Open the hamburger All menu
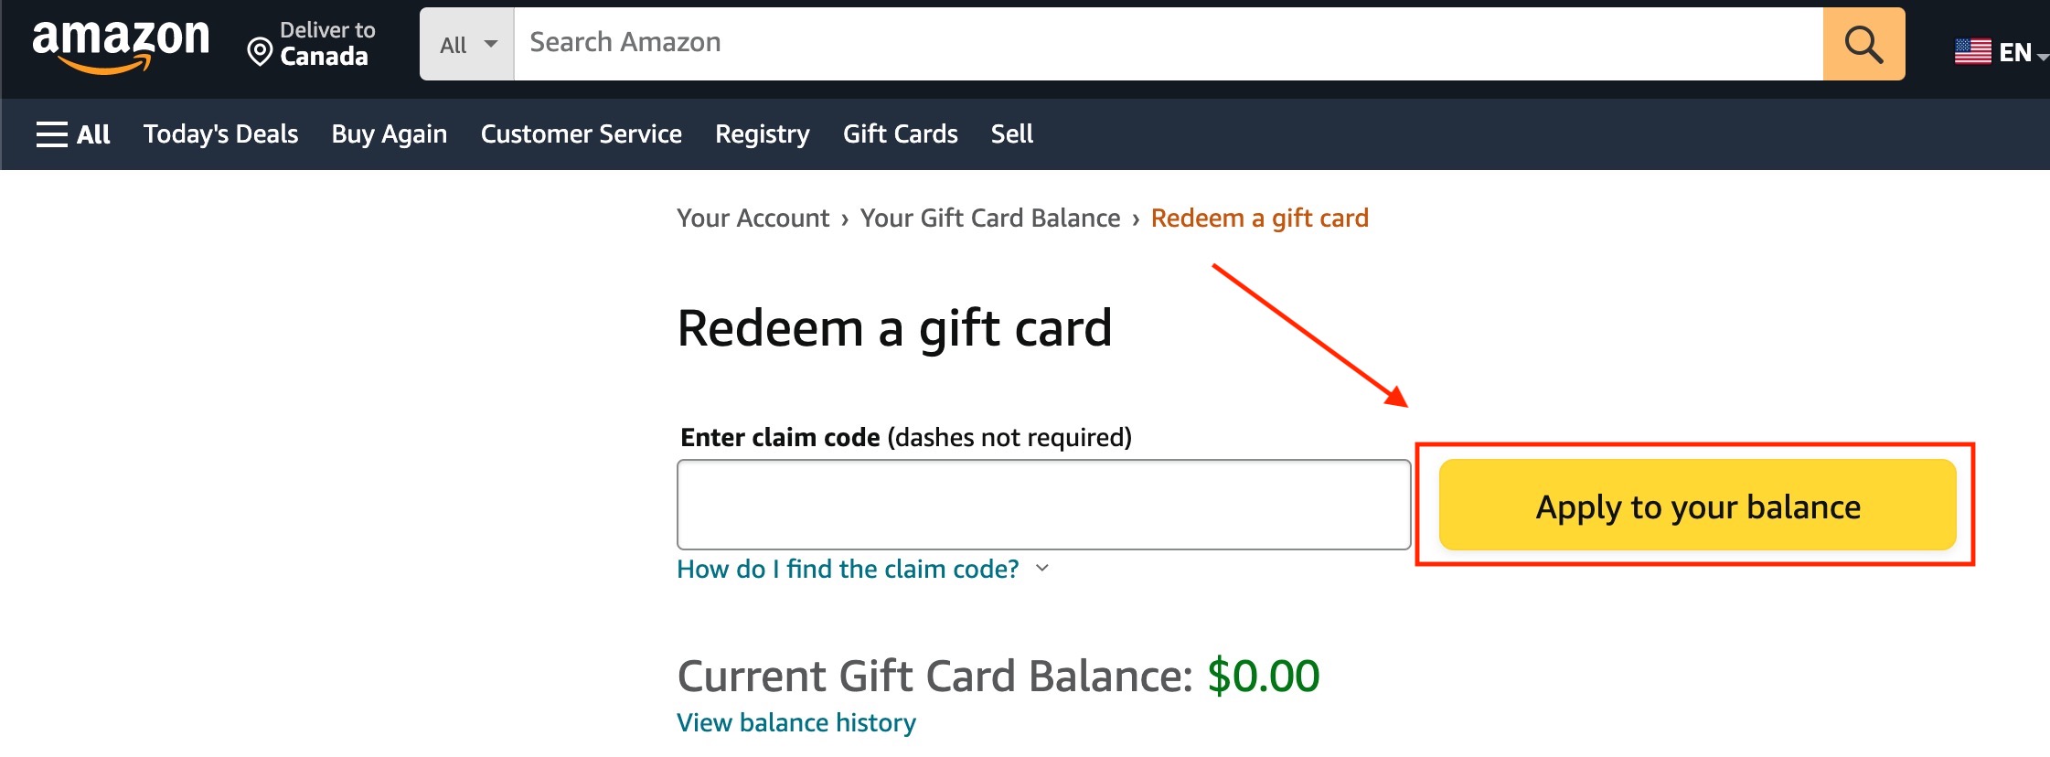2050x757 pixels. 73,133
